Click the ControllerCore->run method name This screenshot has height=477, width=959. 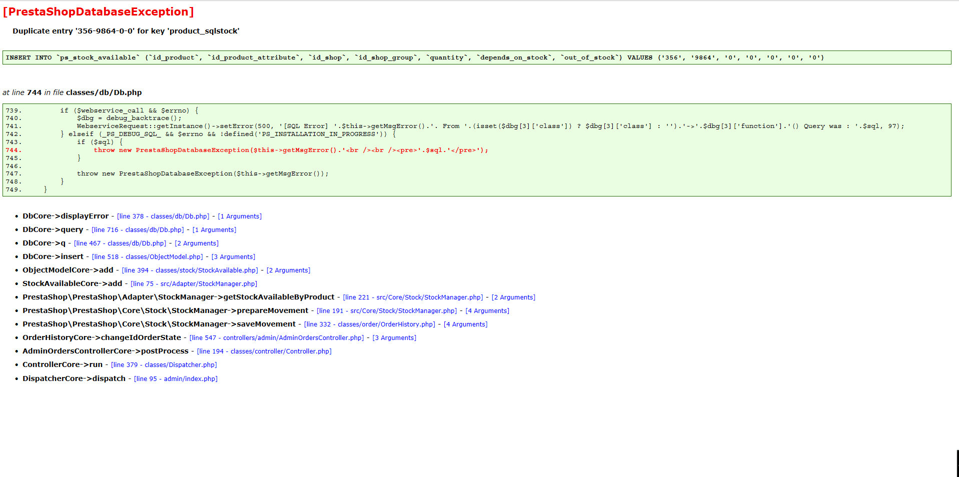coord(63,364)
